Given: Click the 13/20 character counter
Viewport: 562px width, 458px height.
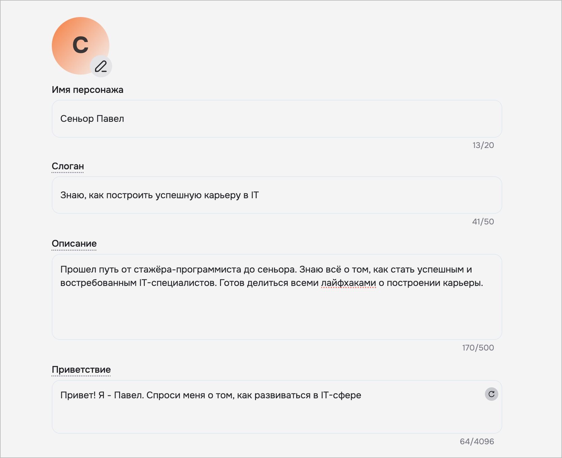Looking at the screenshot, I should 483,145.
